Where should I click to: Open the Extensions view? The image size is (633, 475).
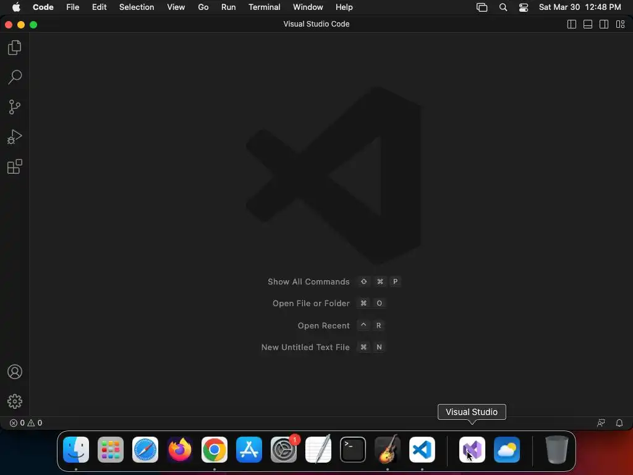(x=15, y=166)
